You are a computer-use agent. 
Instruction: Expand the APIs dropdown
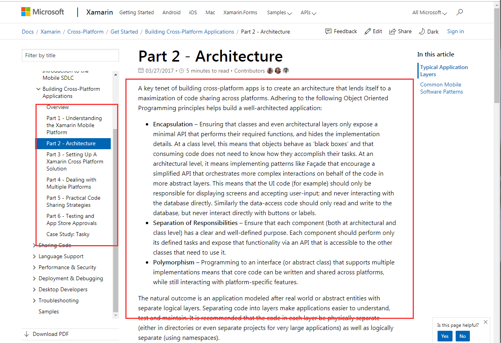click(x=308, y=12)
